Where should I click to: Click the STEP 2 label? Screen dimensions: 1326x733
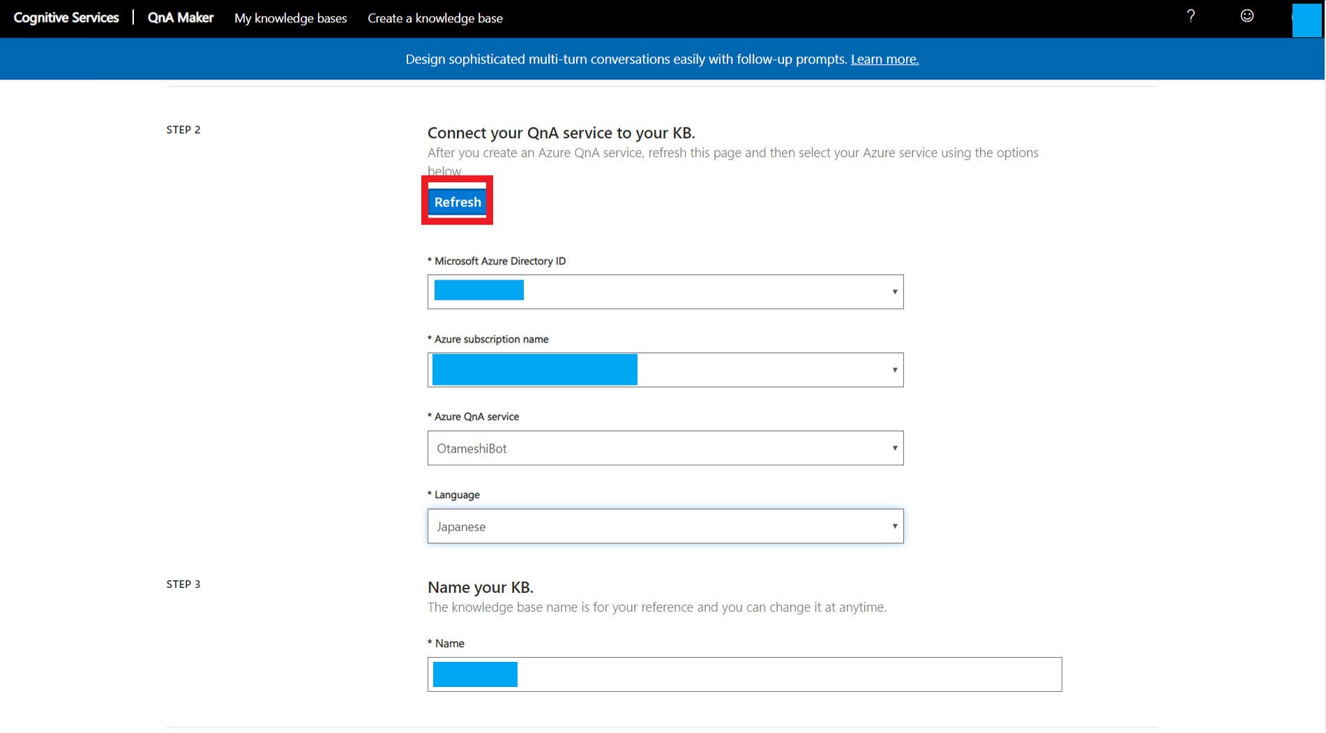[183, 130]
